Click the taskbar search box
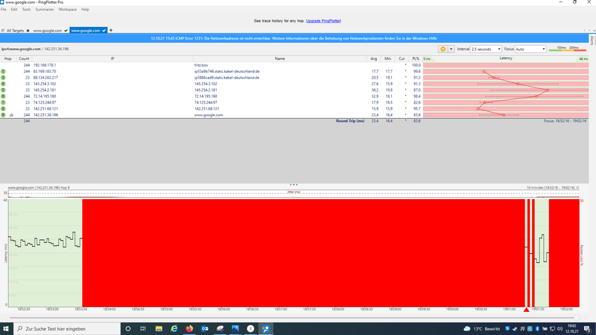The image size is (596, 335). coord(67,328)
